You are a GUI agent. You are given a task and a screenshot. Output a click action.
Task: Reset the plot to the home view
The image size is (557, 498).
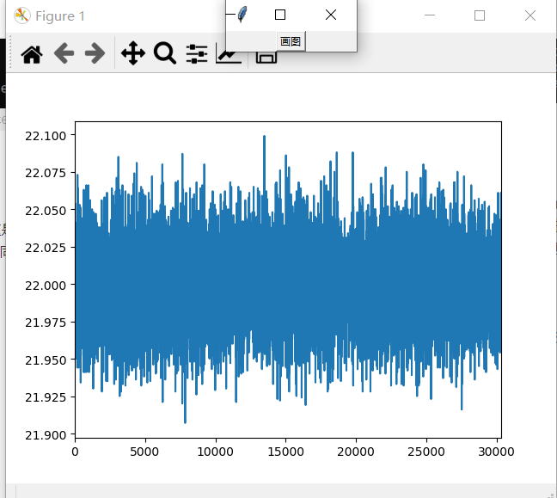tap(32, 54)
